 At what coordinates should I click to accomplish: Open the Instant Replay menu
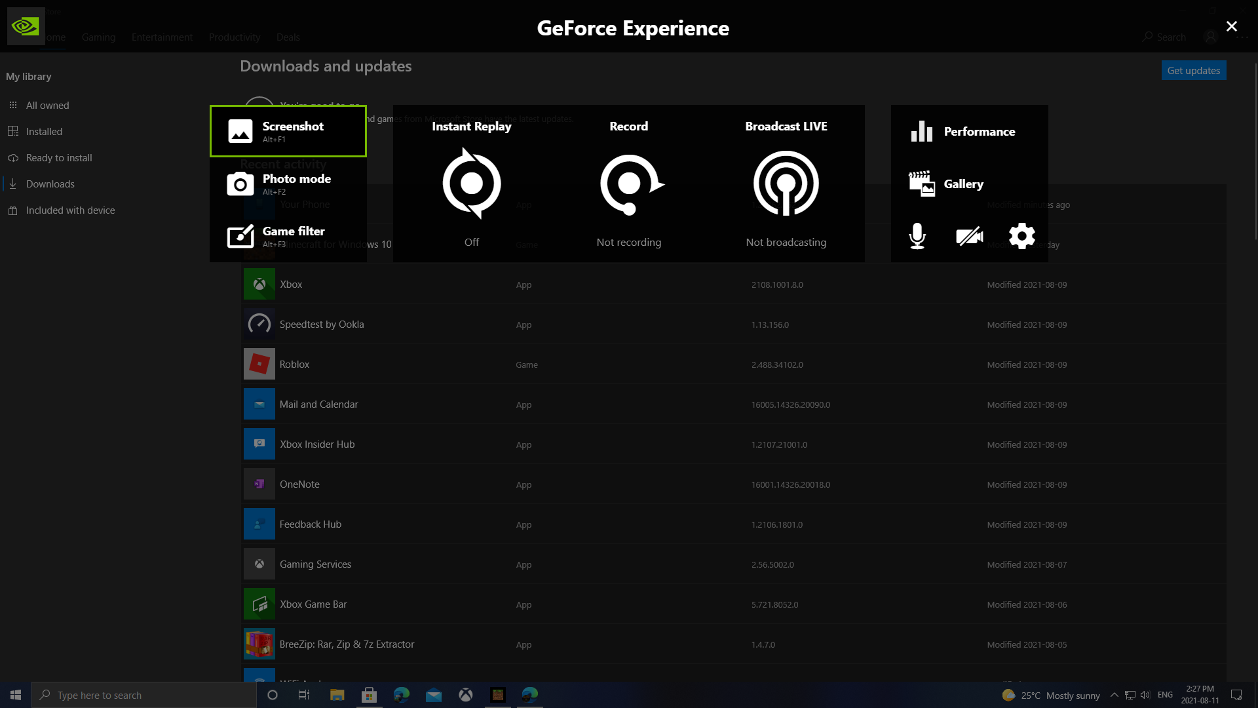[x=472, y=184]
